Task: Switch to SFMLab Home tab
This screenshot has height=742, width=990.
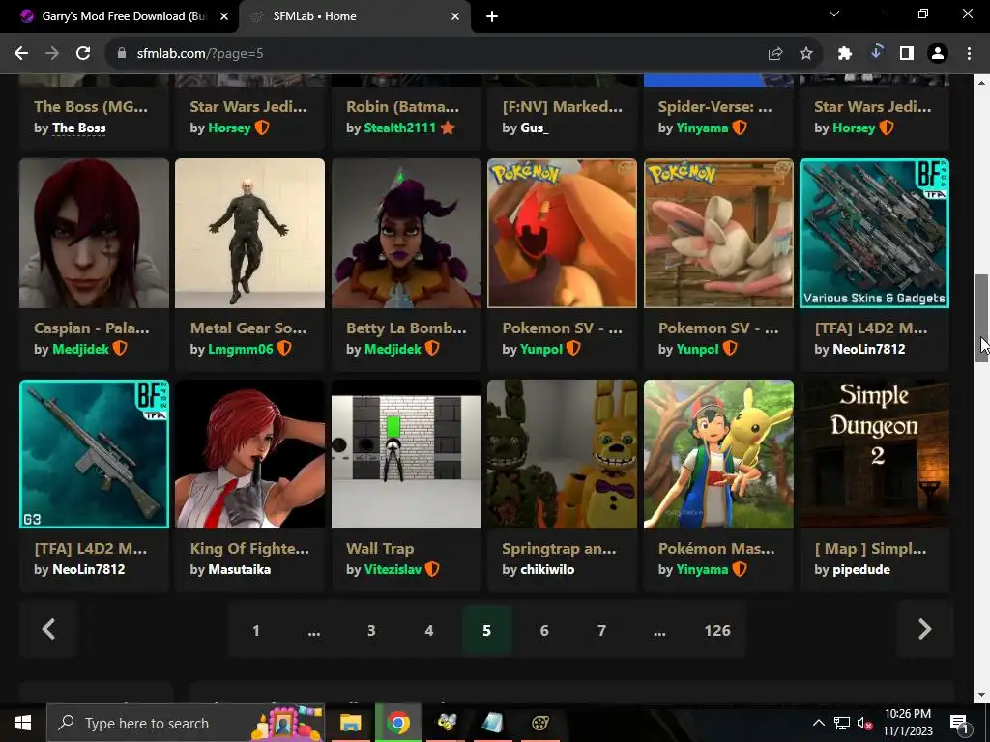Action: click(354, 16)
